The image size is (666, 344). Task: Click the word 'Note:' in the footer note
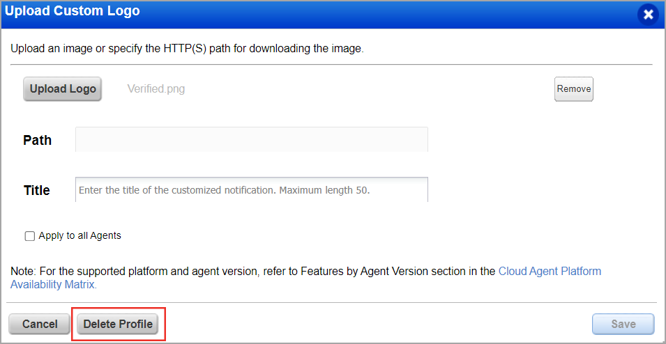coord(22,272)
